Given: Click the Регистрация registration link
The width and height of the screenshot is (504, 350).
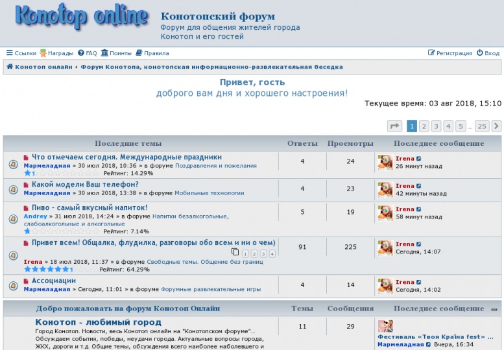Looking at the screenshot, I should pos(450,53).
